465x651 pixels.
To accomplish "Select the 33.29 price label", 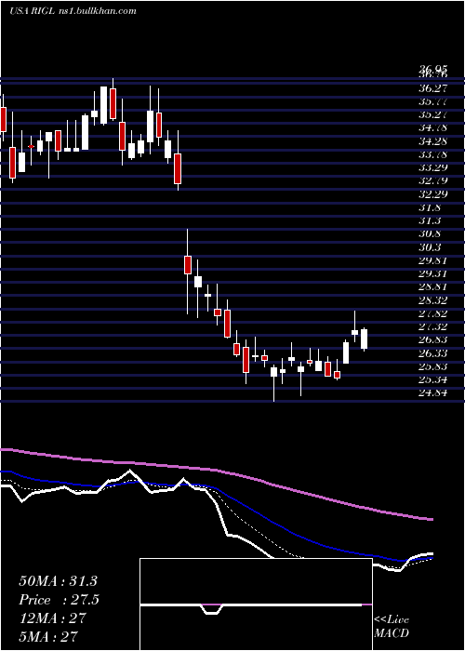I will pos(432,167).
